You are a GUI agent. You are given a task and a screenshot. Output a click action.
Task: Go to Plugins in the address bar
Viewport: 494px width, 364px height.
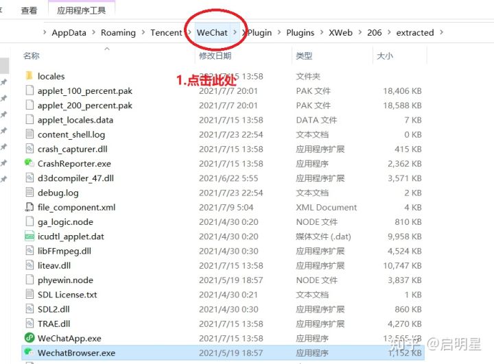pyautogui.click(x=300, y=32)
